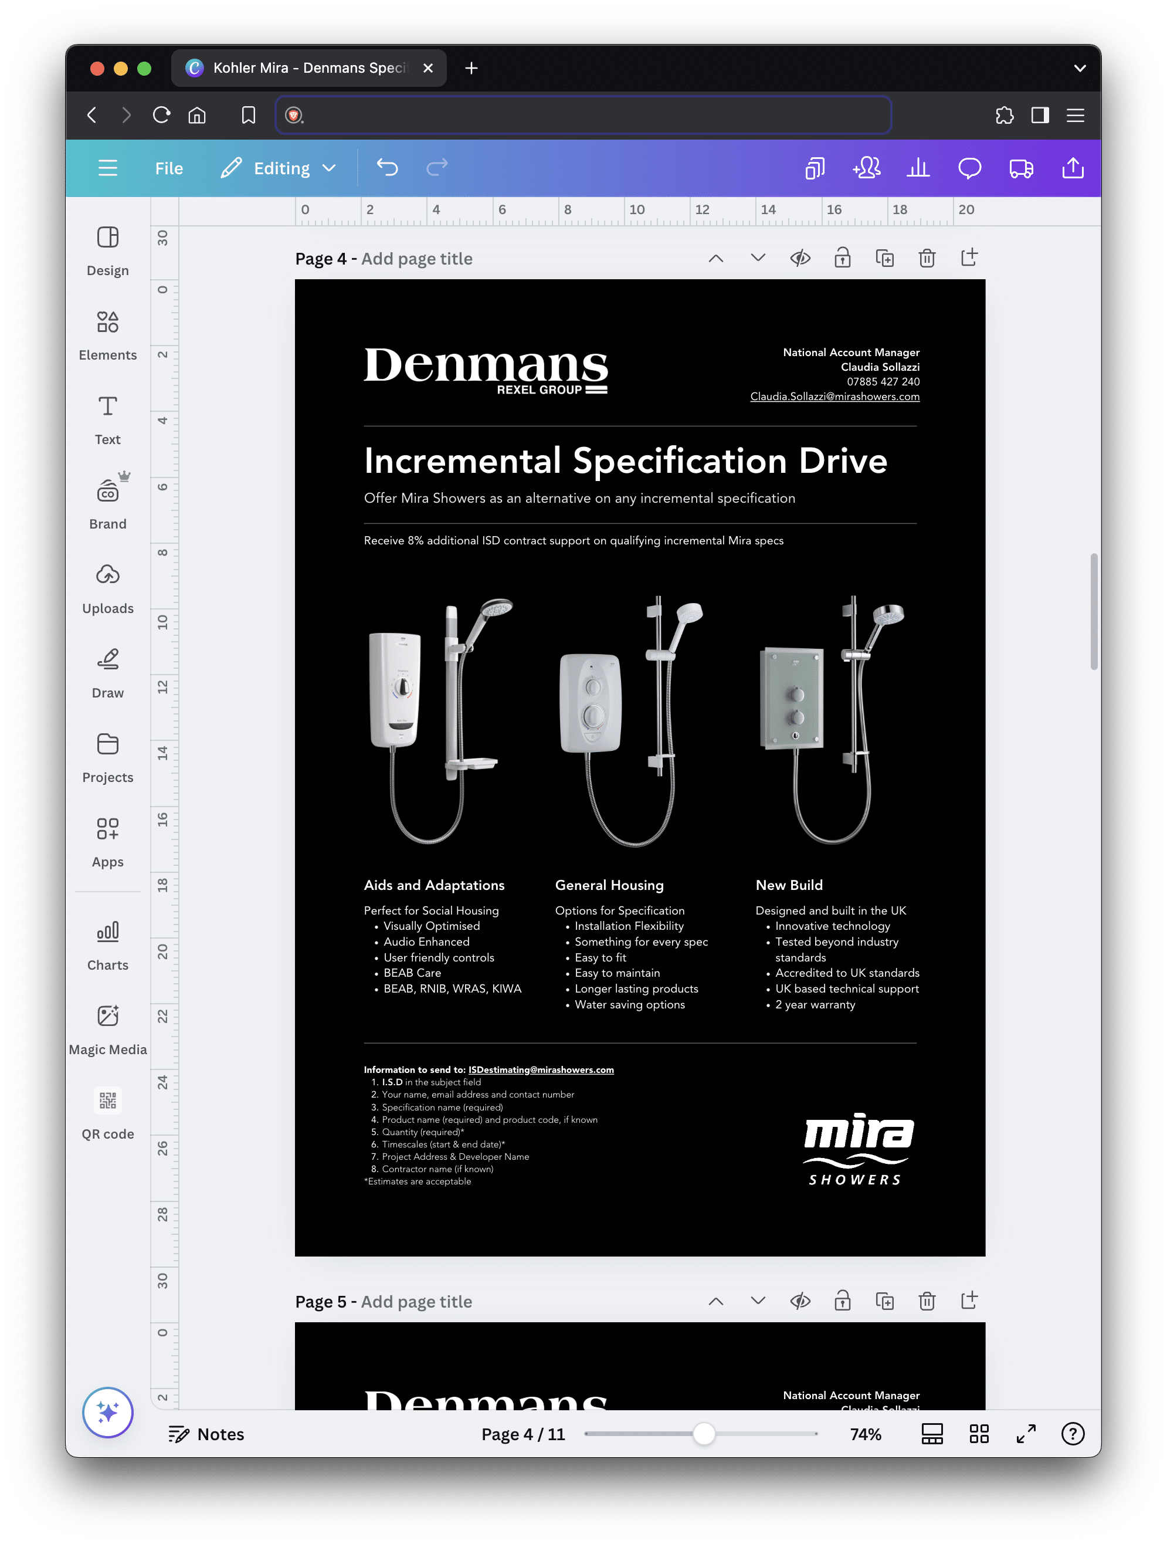Screen dimensions: 1167x1544
Task: Open the help question mark icon
Action: click(x=1073, y=1434)
